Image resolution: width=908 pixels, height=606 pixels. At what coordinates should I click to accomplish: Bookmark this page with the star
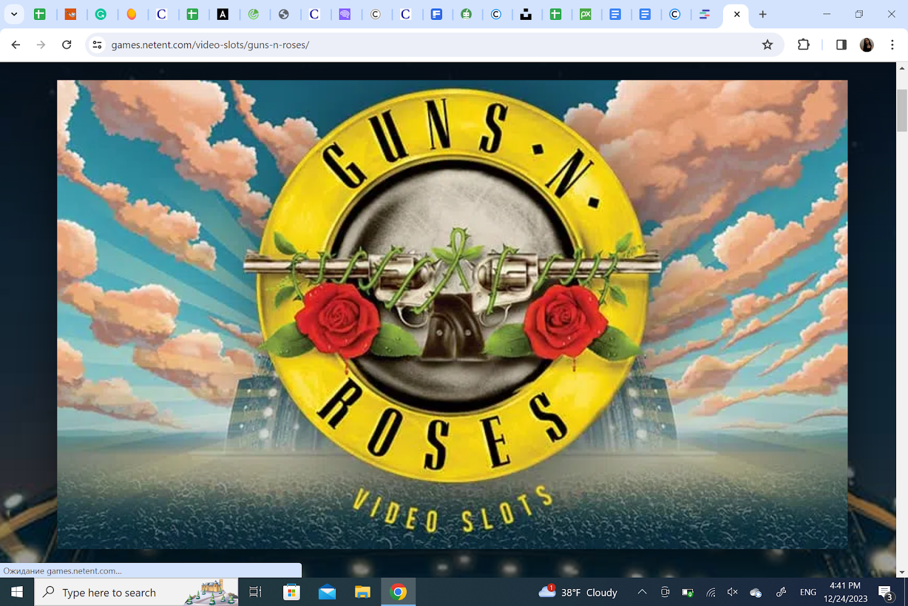click(767, 44)
